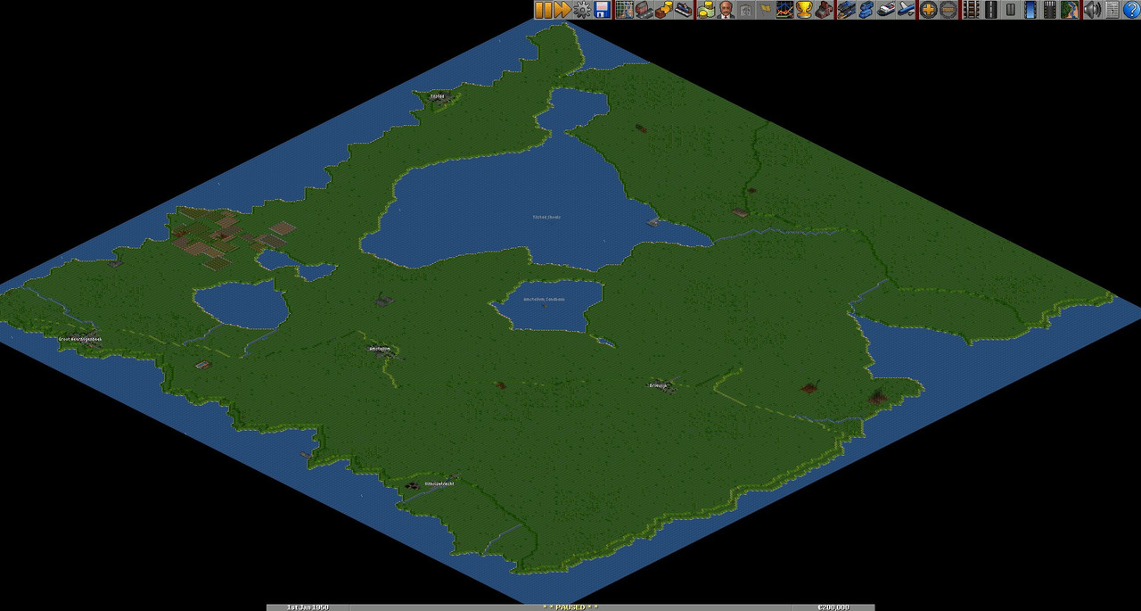Screen dimensions: 1141x611
Task: Open the game options gear menu
Action: [x=582, y=10]
